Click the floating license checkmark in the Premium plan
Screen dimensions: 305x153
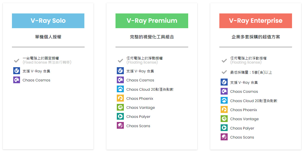click(120, 61)
